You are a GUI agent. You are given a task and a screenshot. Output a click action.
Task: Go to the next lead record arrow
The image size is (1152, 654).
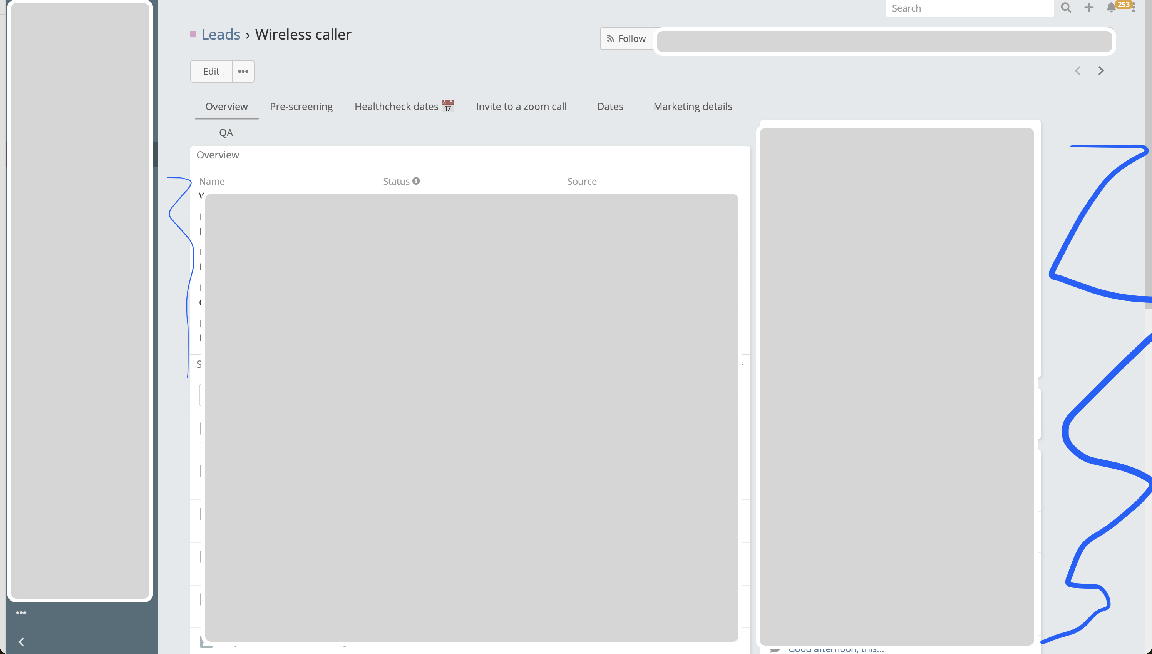point(1101,71)
